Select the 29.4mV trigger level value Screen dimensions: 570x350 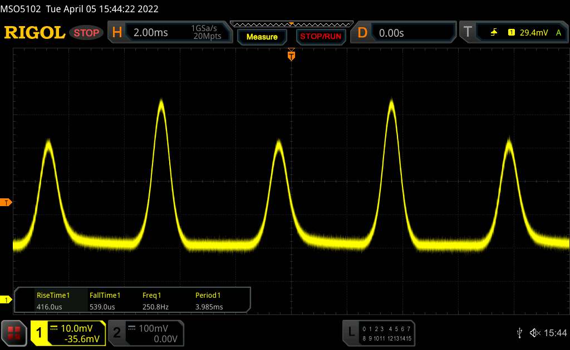(x=534, y=33)
